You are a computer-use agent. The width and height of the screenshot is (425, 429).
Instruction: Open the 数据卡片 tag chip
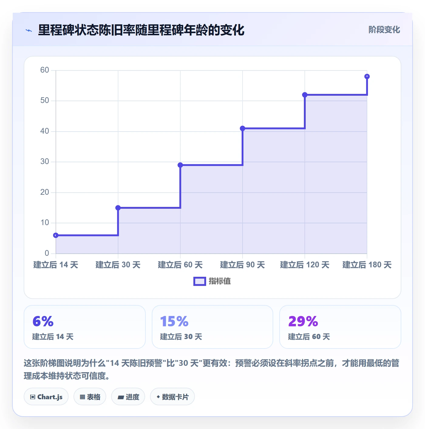(172, 397)
